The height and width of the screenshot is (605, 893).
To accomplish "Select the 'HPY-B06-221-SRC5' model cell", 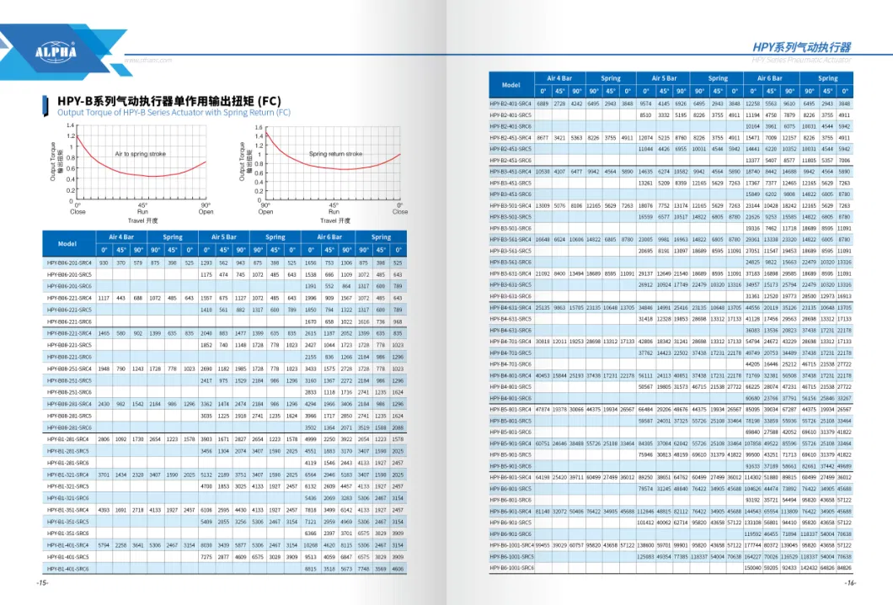I will coord(69,310).
